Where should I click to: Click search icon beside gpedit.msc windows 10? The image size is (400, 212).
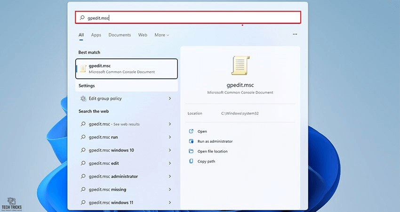pos(83,150)
